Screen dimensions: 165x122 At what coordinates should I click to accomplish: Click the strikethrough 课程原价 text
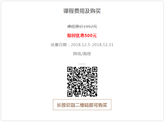75,27
